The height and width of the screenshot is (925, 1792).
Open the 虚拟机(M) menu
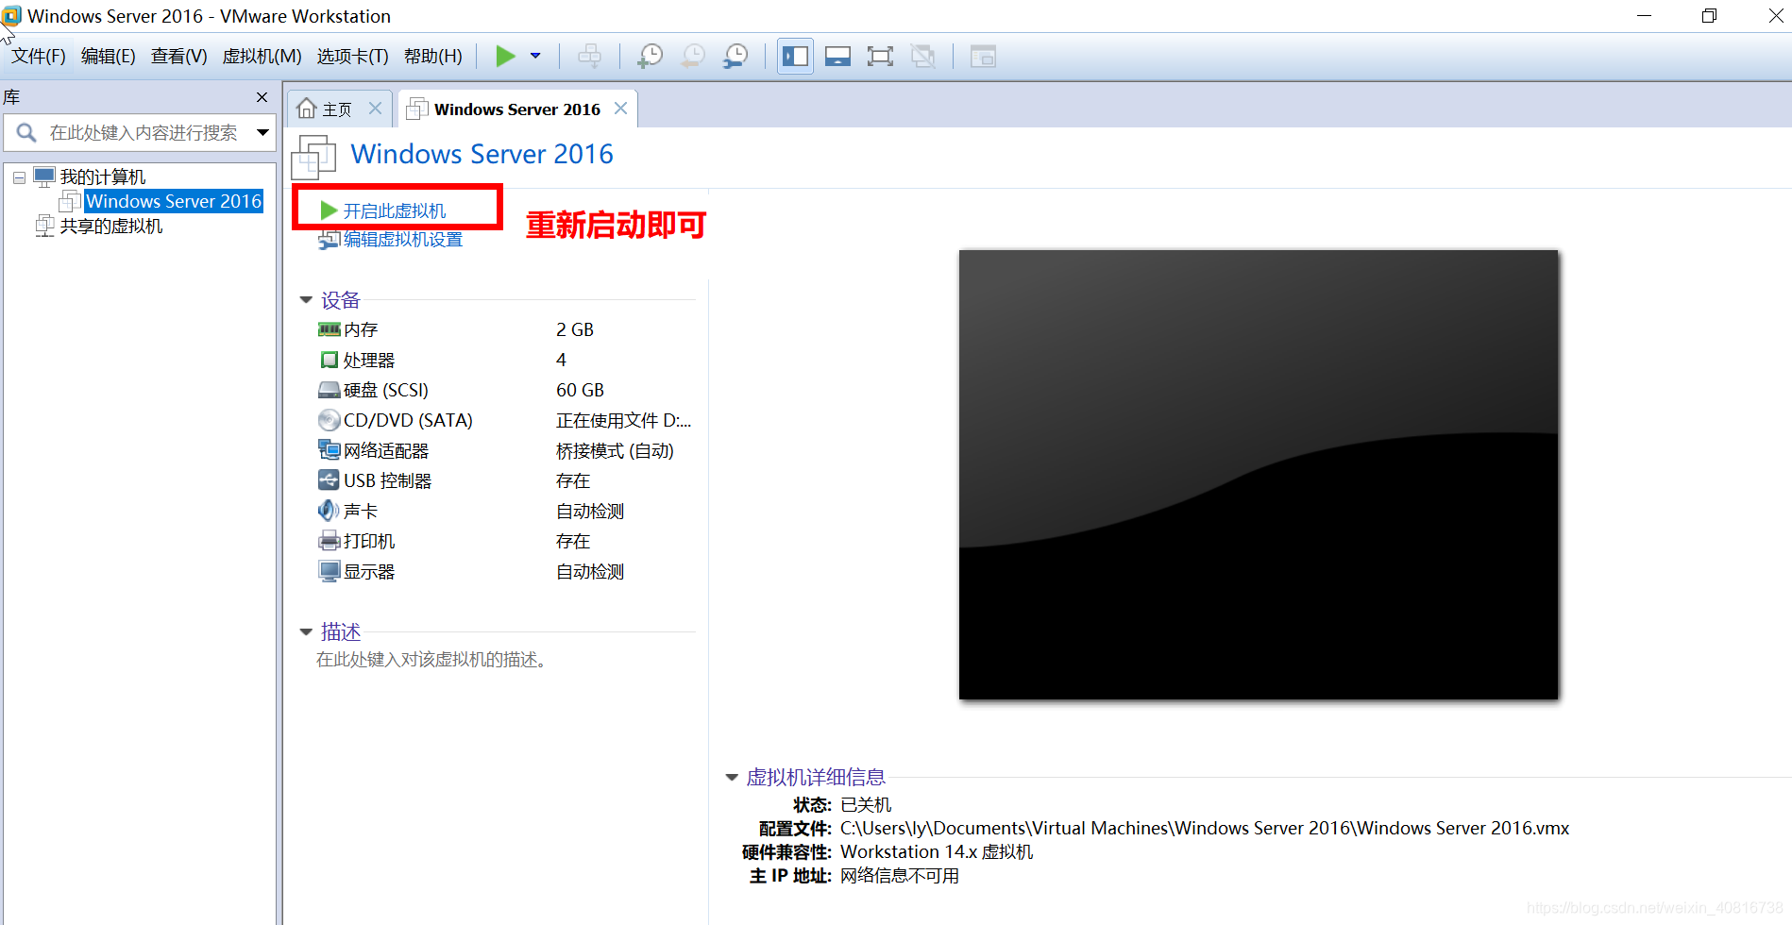pos(262,57)
